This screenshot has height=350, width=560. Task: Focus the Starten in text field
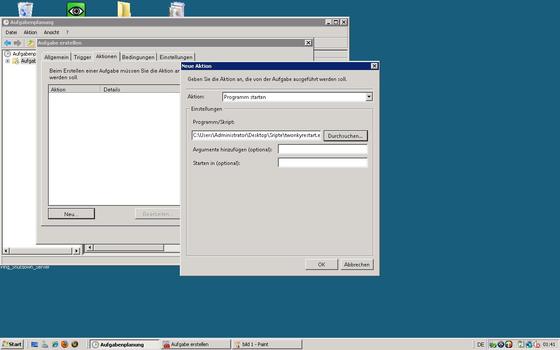322,163
